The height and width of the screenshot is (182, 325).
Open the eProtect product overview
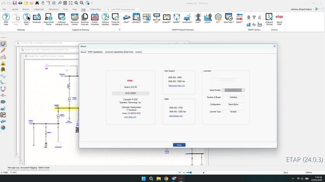pyautogui.click(x=136, y=18)
